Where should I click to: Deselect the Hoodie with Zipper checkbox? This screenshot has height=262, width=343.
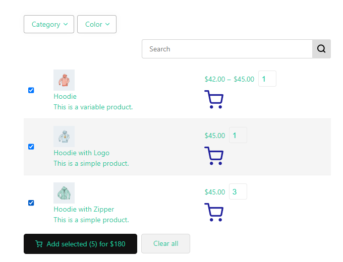click(x=31, y=203)
